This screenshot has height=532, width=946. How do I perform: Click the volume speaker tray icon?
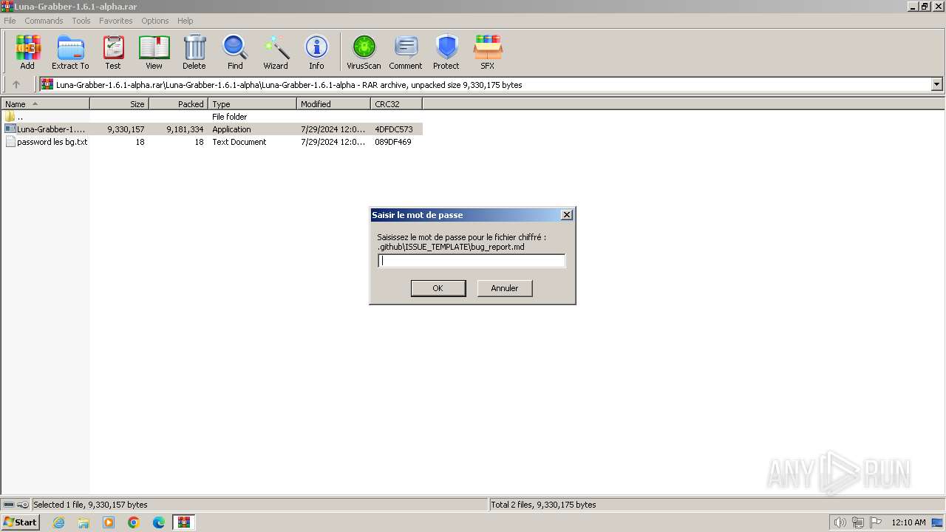tap(840, 522)
